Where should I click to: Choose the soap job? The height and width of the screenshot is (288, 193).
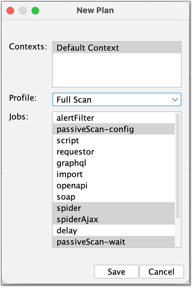(114, 197)
